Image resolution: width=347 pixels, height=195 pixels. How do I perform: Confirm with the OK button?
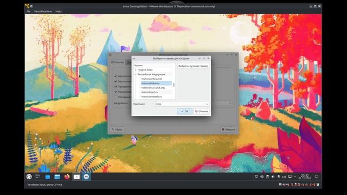click(x=184, y=112)
